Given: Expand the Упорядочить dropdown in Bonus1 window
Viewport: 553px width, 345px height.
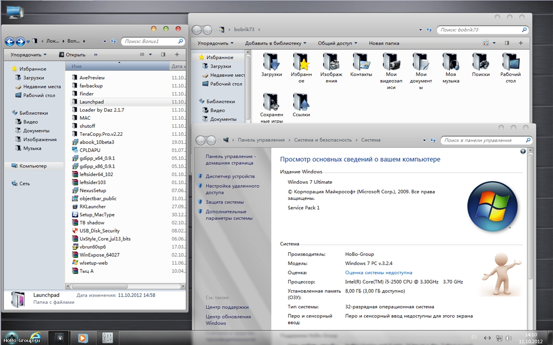Looking at the screenshot, I should (x=29, y=55).
